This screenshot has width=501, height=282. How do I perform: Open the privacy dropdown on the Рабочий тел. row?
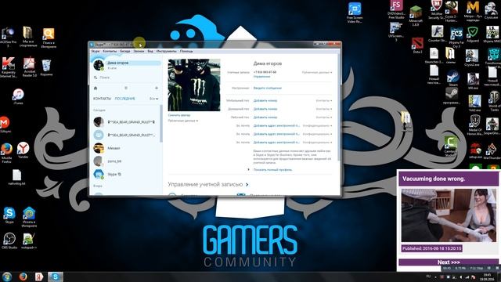coord(323,117)
